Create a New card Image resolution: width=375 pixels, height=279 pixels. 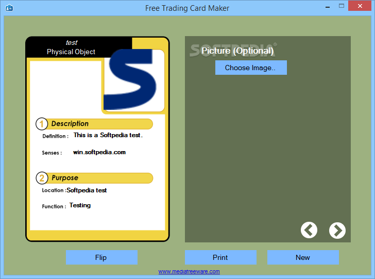pos(303,257)
